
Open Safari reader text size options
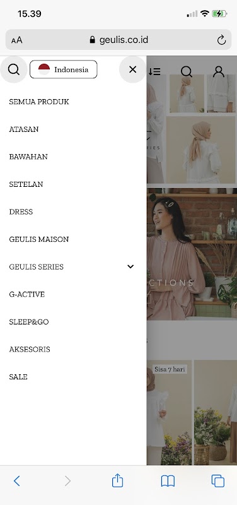[x=17, y=40]
